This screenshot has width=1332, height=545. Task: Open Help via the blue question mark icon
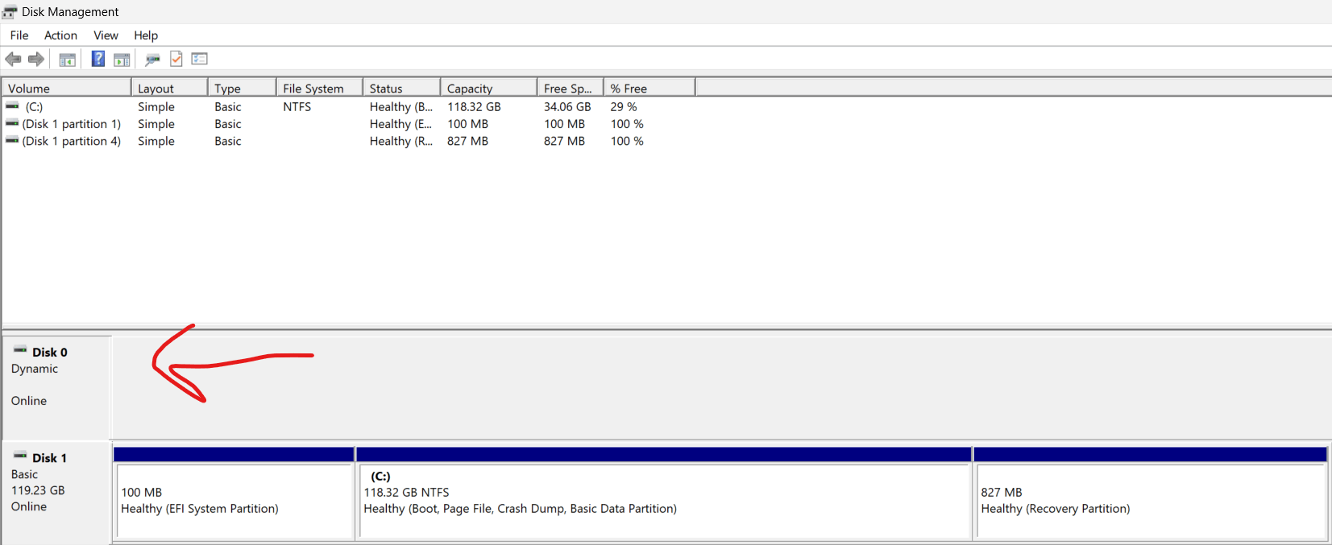point(98,59)
